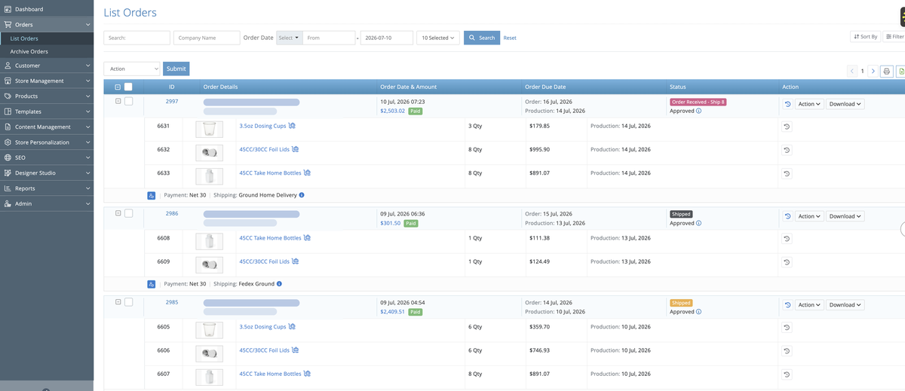The height and width of the screenshot is (391, 905).
Task: Open Action dropdown for order 2985
Action: (809, 305)
